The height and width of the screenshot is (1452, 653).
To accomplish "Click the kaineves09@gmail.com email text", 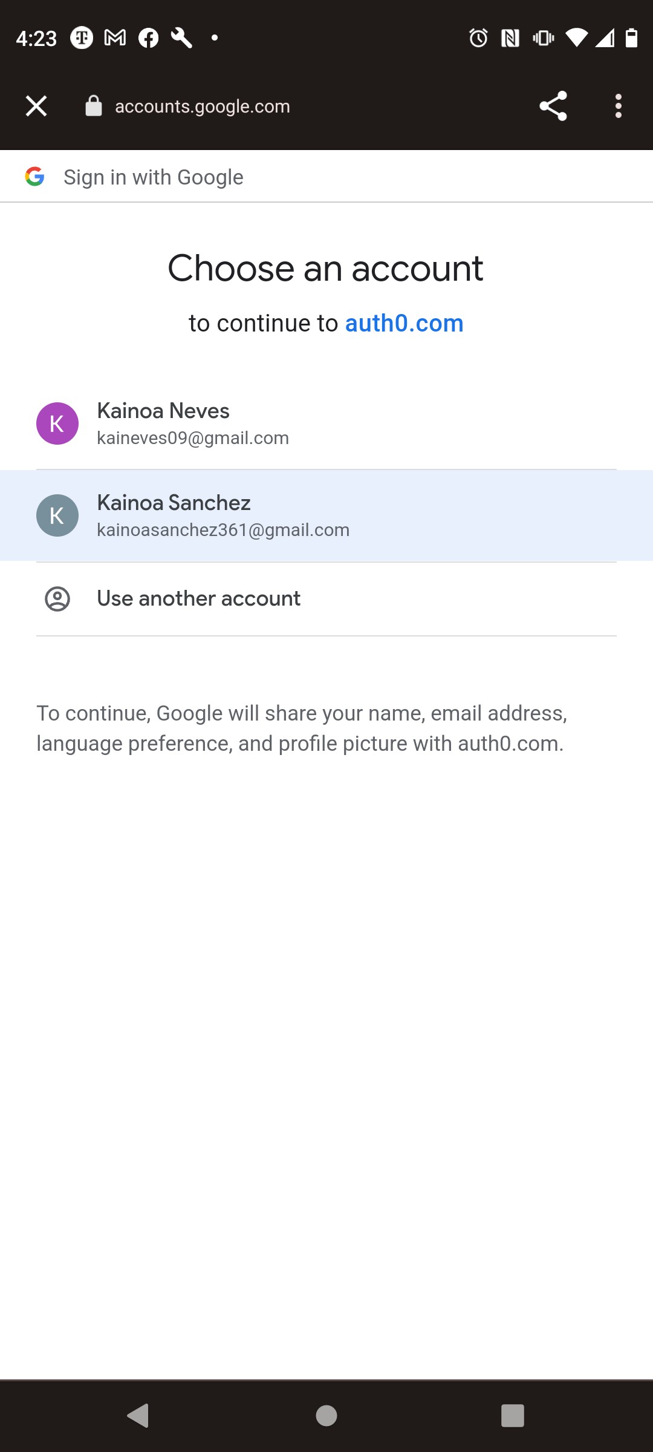I will (x=193, y=438).
